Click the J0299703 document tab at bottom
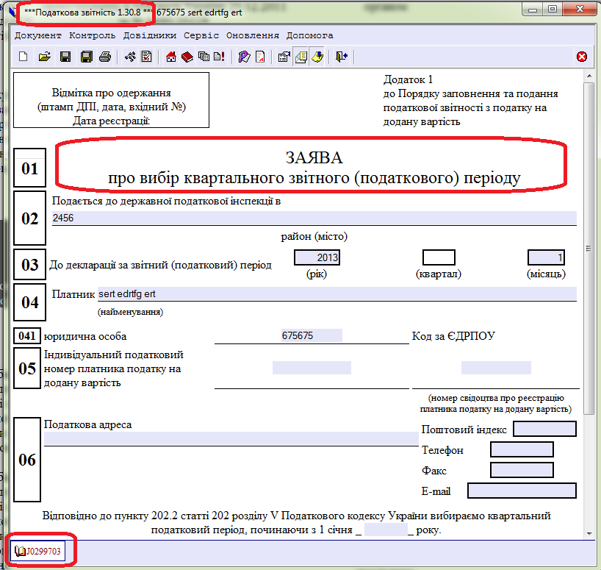Viewport: 601px width, 570px height. [42, 550]
